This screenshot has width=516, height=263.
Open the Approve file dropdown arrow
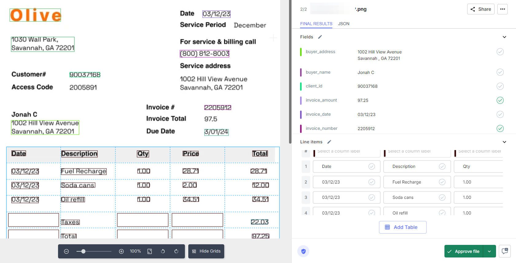coord(490,251)
